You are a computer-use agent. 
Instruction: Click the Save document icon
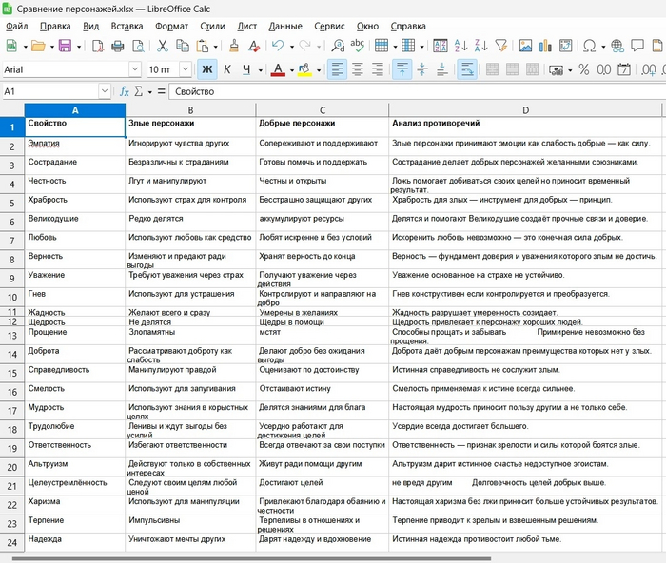click(65, 46)
